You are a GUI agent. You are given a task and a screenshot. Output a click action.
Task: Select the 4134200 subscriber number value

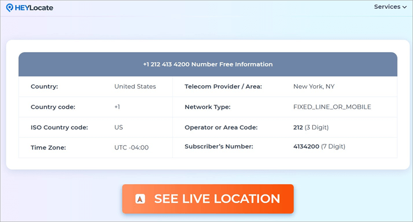tap(306, 146)
